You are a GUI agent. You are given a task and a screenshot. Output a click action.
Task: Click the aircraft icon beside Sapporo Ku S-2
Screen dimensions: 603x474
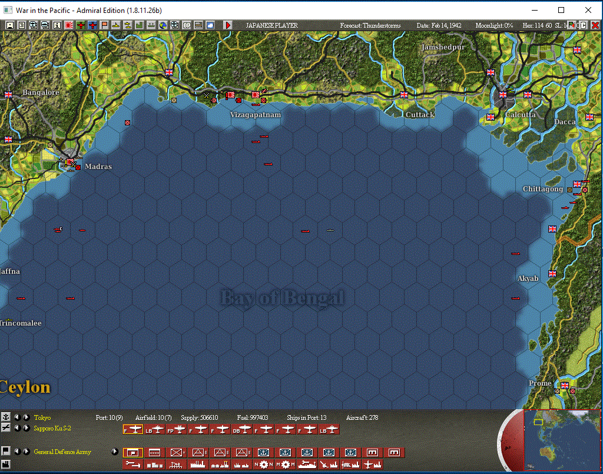click(x=6, y=427)
